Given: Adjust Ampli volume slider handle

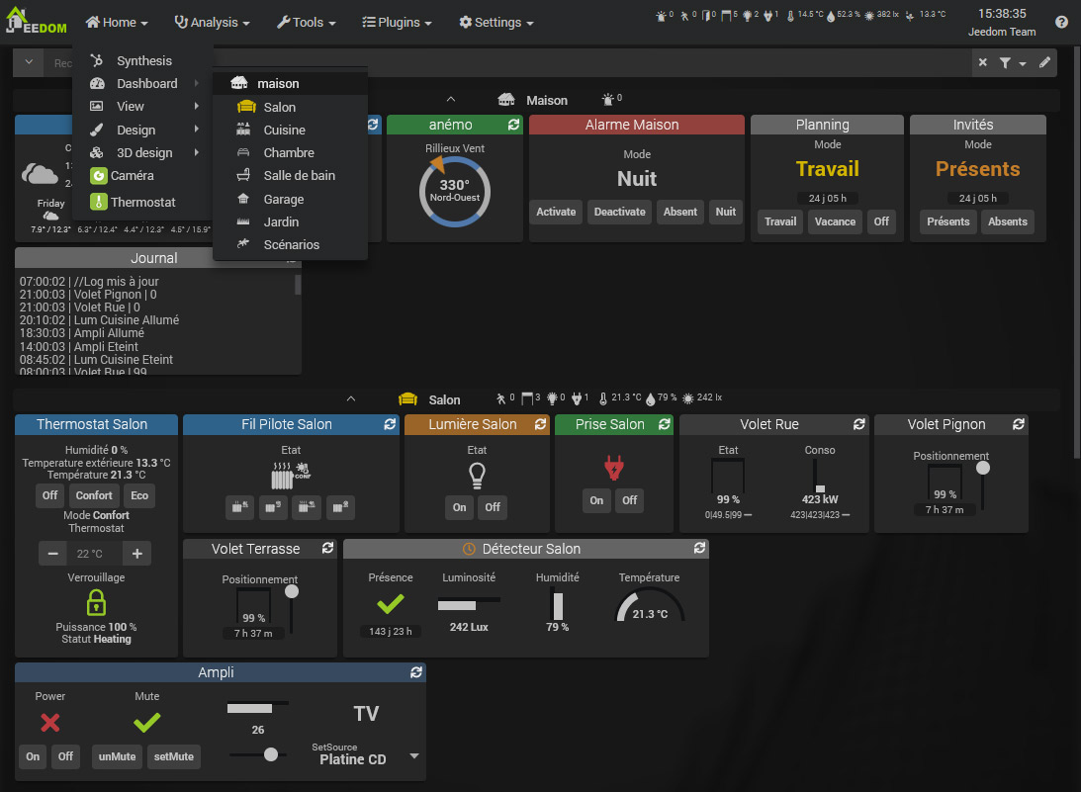Looking at the screenshot, I should 271,754.
